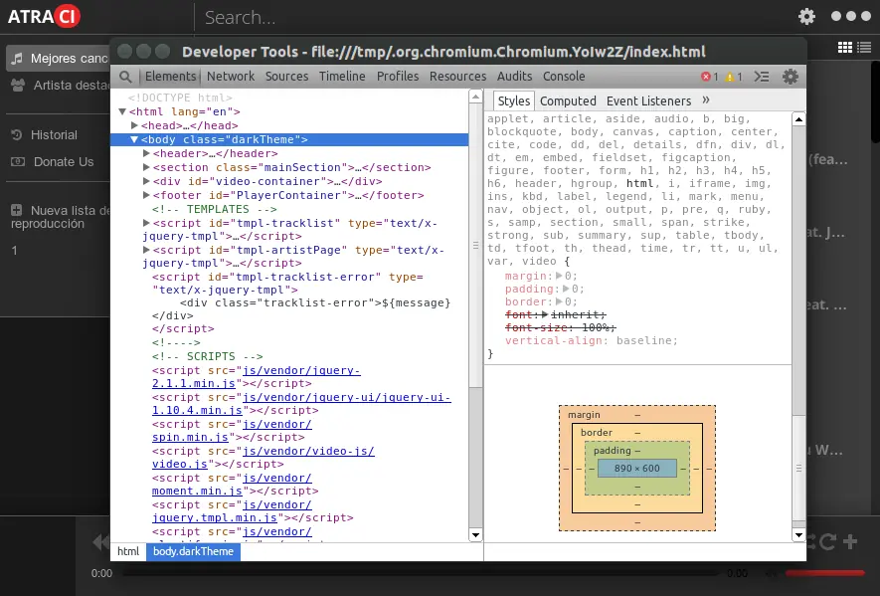
Task: Open the Sources tab
Action: click(286, 77)
